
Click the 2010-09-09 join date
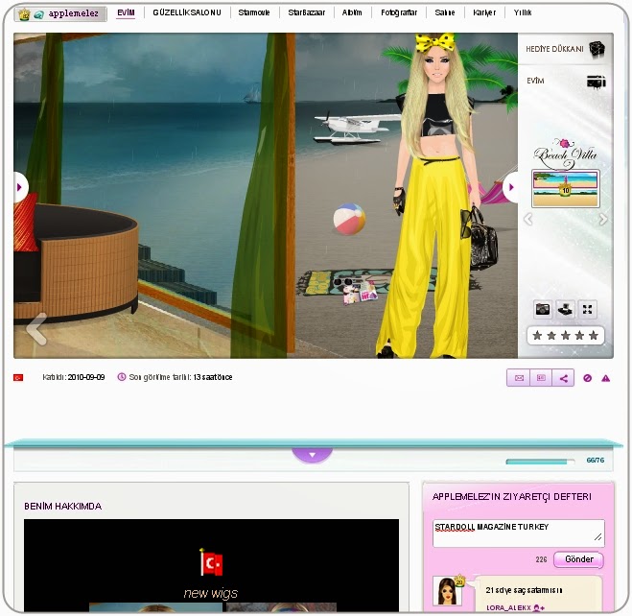86,377
